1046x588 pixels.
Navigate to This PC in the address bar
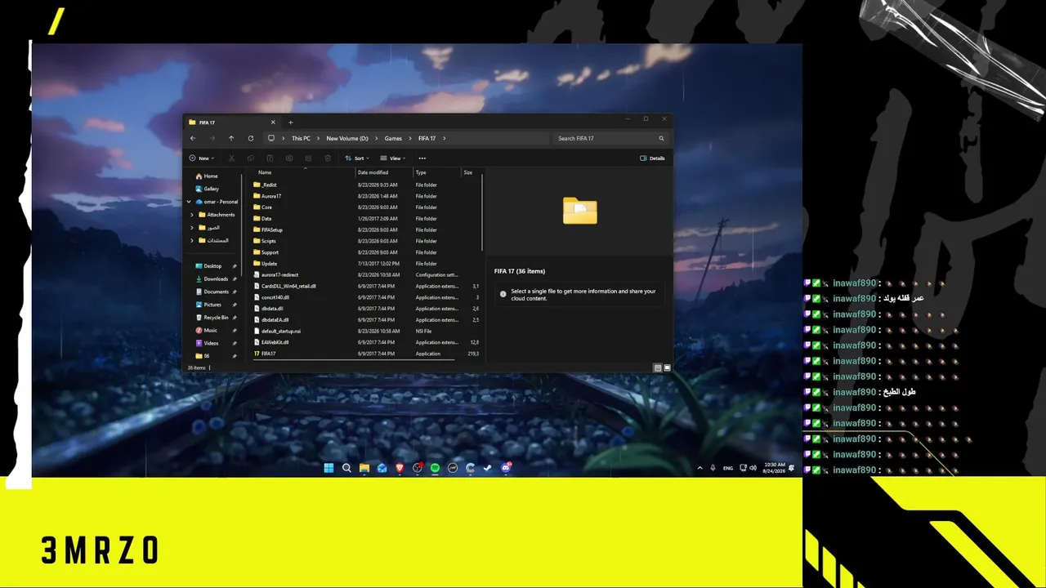point(301,139)
